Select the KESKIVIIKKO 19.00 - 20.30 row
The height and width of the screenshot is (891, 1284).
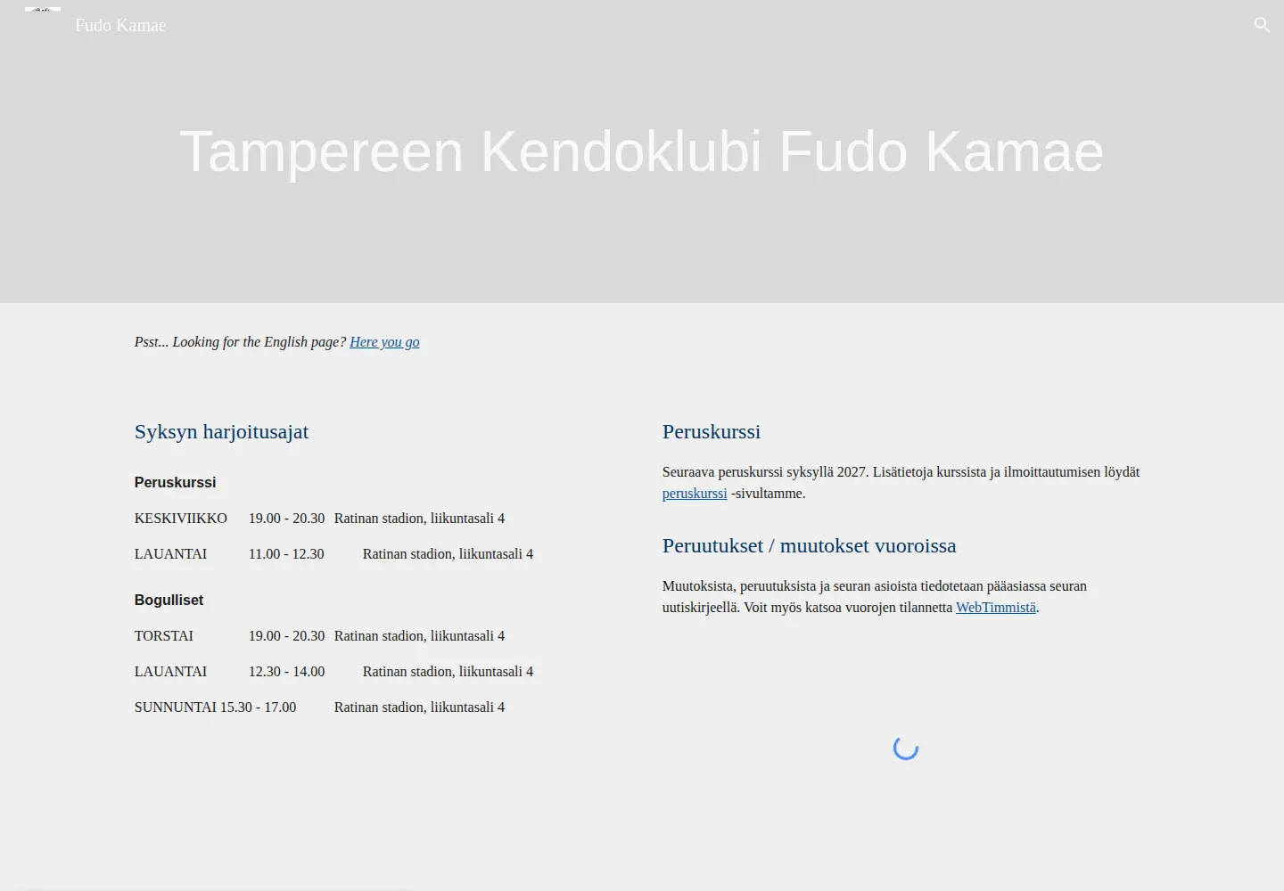pos(319,519)
